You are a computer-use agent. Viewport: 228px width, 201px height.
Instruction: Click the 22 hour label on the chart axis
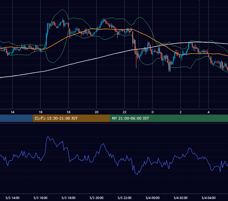coord(124,112)
